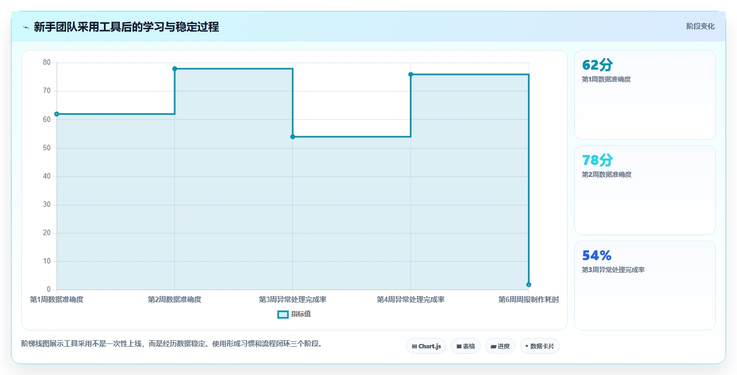Click the x-axis label 第4周异常处理完成率

click(x=410, y=299)
